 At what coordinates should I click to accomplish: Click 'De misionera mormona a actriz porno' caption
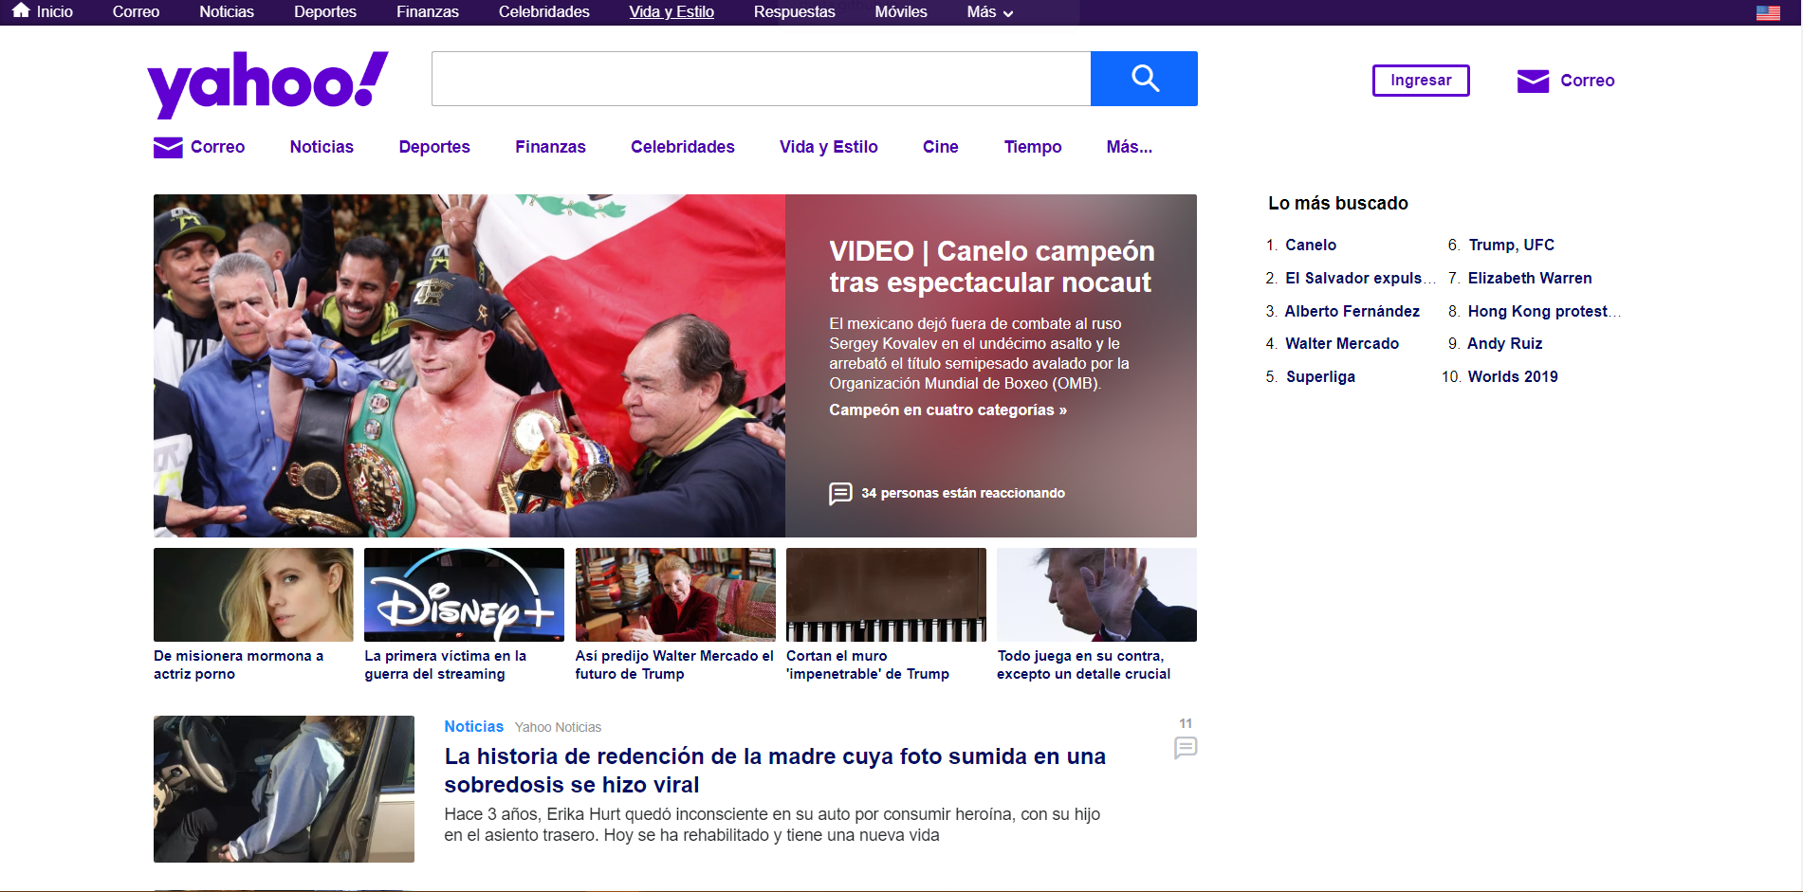[239, 664]
